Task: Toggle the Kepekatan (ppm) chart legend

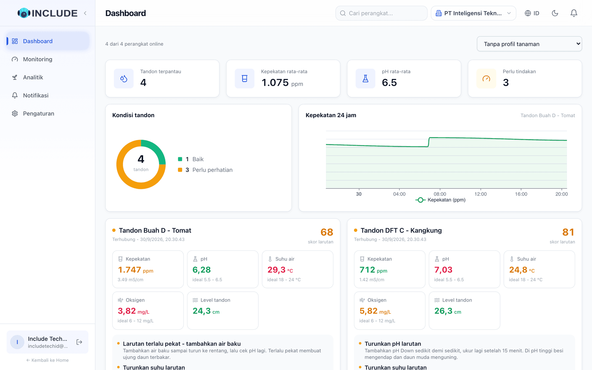Action: click(440, 200)
